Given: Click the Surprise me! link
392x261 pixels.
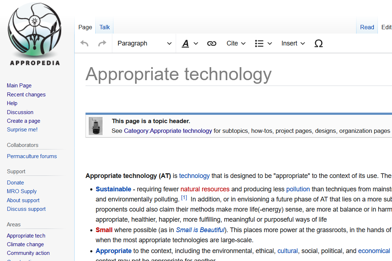Looking at the screenshot, I should [x=22, y=130].
